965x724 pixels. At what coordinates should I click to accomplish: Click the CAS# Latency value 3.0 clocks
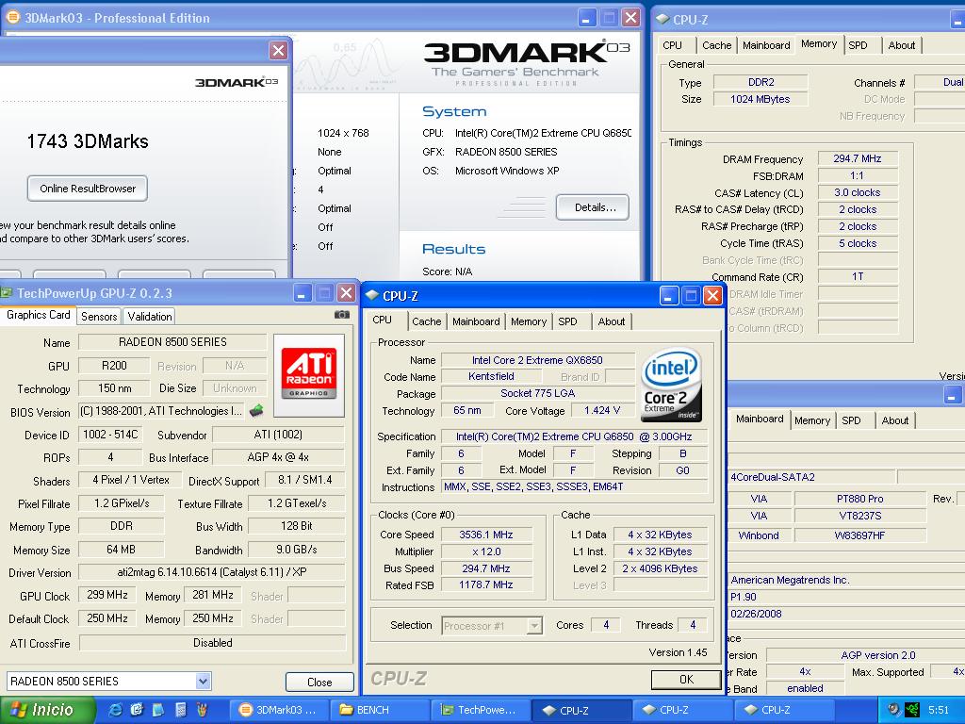pyautogui.click(x=858, y=192)
